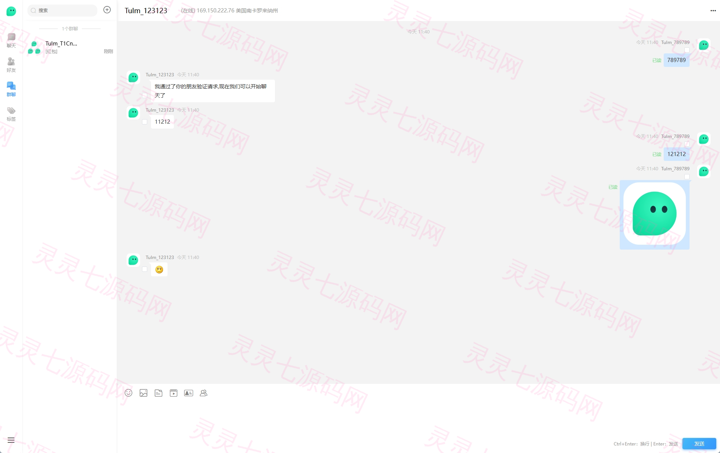Click message bubble 121212
Screen dimensions: 720x453
[x=676, y=154]
